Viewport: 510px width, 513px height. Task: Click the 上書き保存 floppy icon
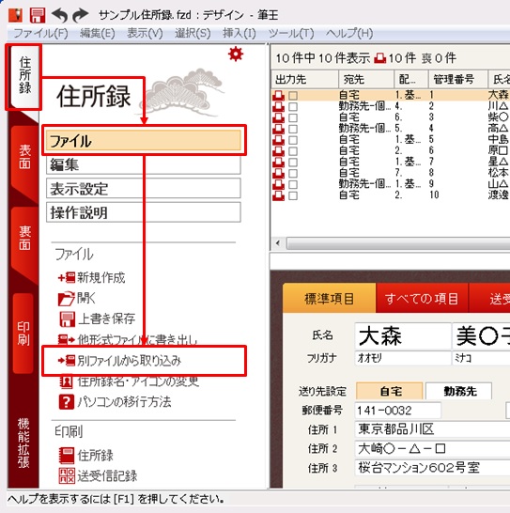coord(67,319)
